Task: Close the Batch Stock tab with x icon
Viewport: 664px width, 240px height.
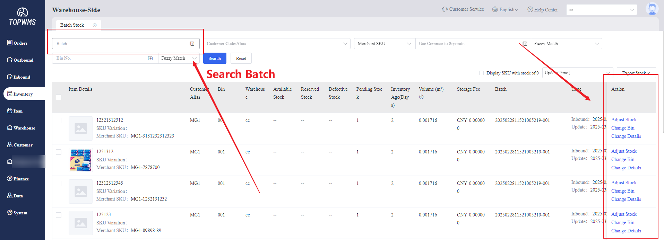Action: pos(95,25)
